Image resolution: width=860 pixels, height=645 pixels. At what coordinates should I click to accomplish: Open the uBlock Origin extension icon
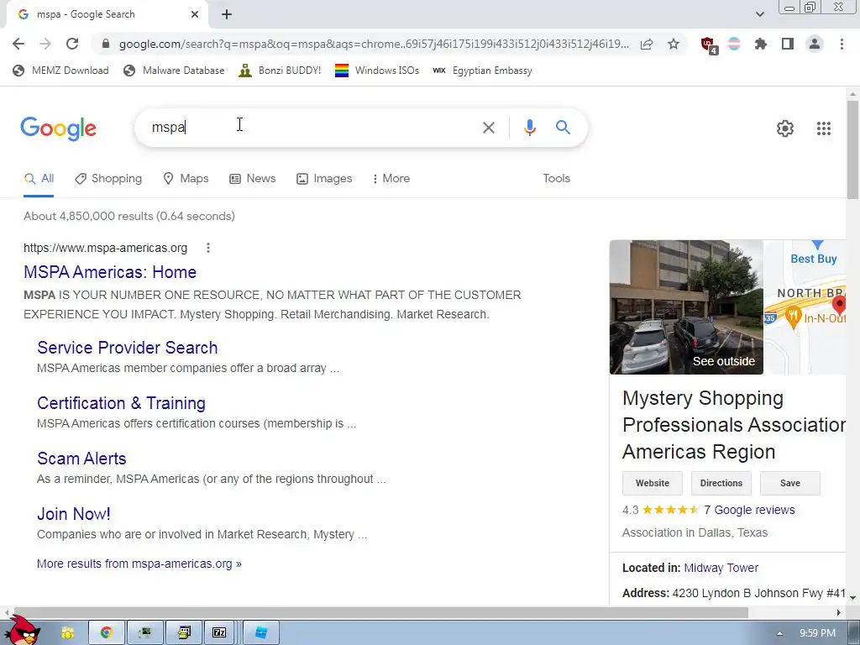709,45
